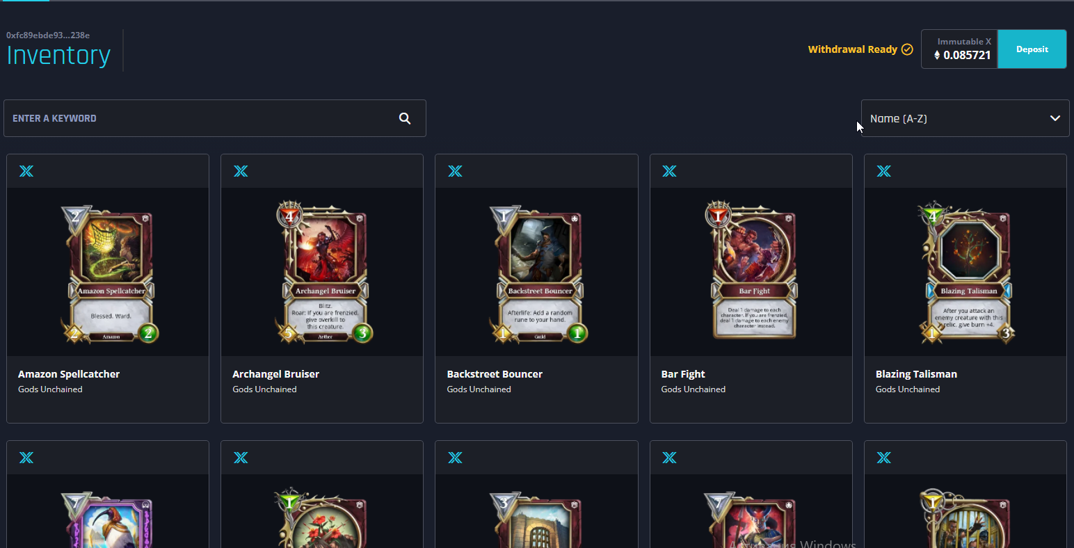Viewport: 1074px width, 548px height.
Task: Expand sort options with chevron arrow
Action: (x=1055, y=118)
